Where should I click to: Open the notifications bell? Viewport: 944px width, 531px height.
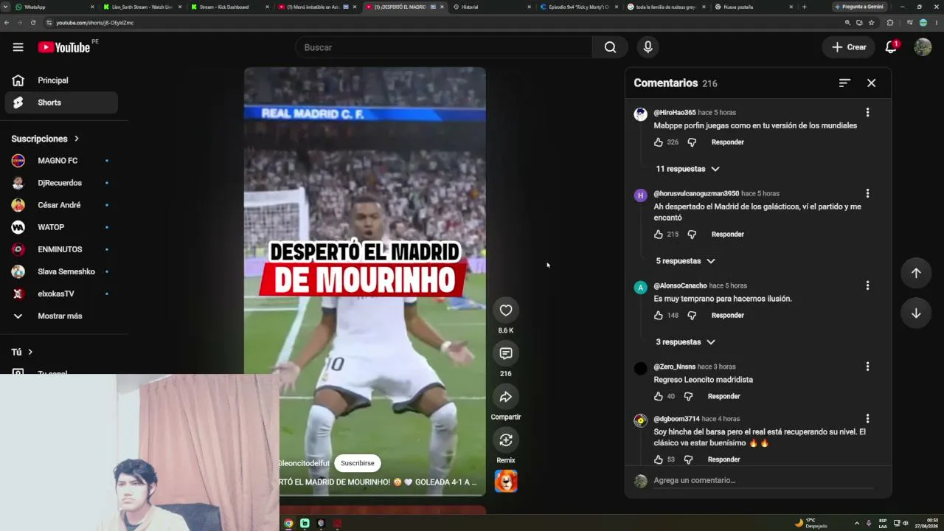pos(891,47)
